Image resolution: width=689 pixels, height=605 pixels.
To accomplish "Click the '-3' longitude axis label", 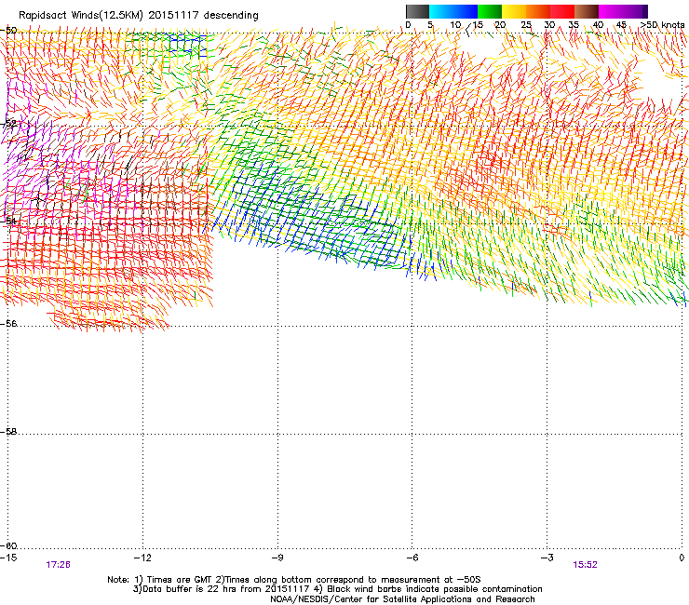I will pos(547,558).
